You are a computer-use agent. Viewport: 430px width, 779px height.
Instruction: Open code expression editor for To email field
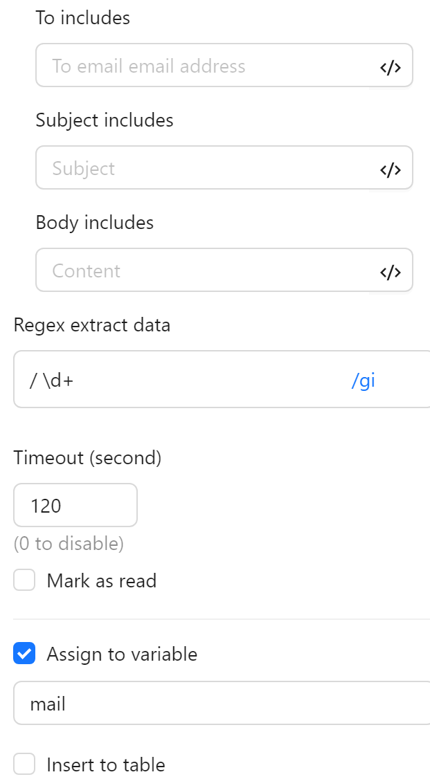391,66
